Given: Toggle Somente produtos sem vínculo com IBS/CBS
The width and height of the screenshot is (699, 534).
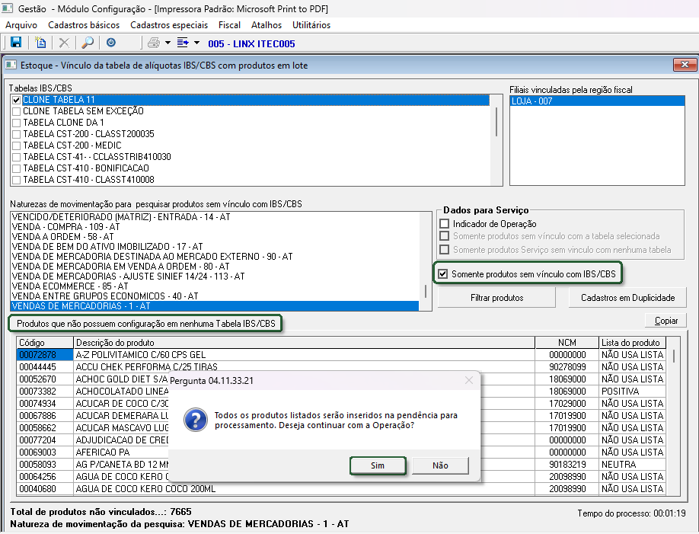Looking at the screenshot, I should click(442, 274).
